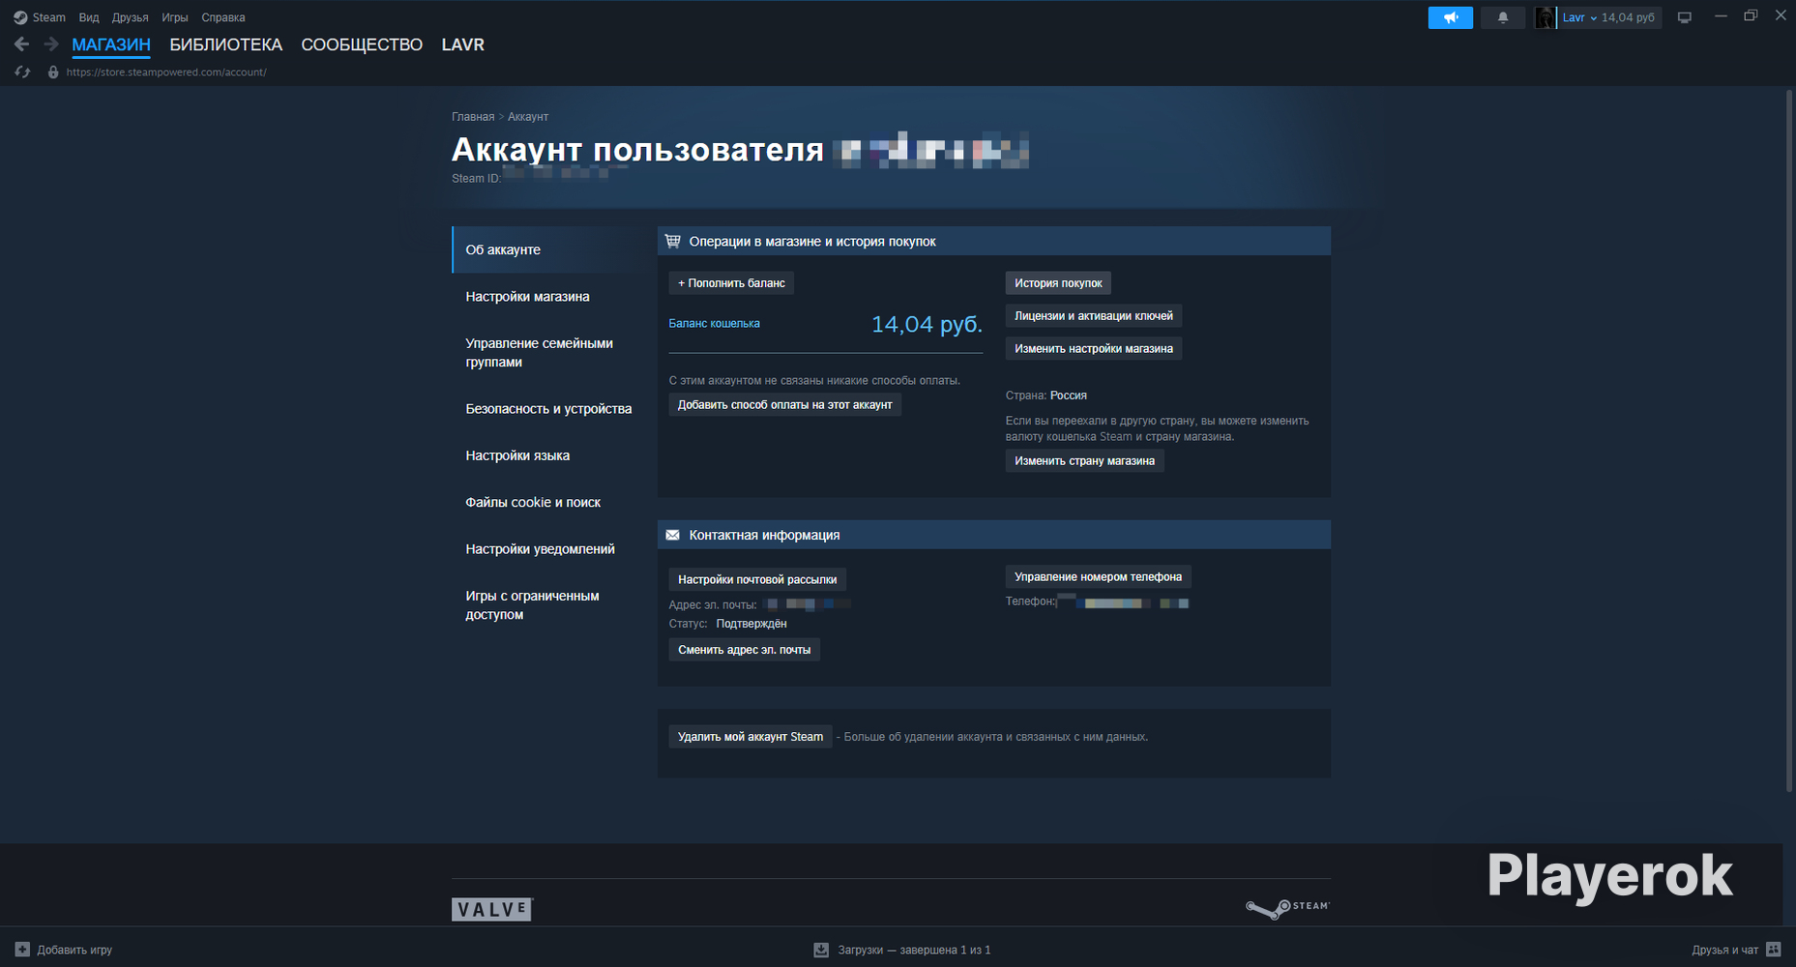The image size is (1796, 967).
Task: Click the Пополнить баланс button
Action: (731, 282)
